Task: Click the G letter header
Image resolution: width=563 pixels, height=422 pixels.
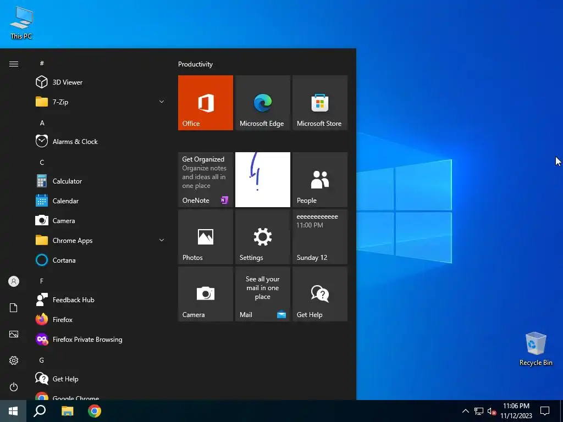Action: pos(42,360)
